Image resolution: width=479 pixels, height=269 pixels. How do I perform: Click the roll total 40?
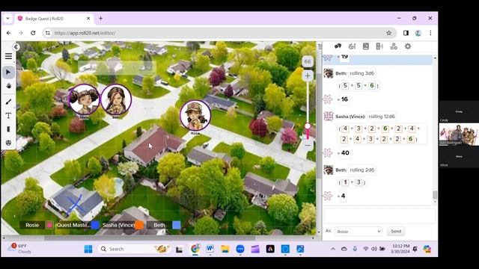(345, 152)
